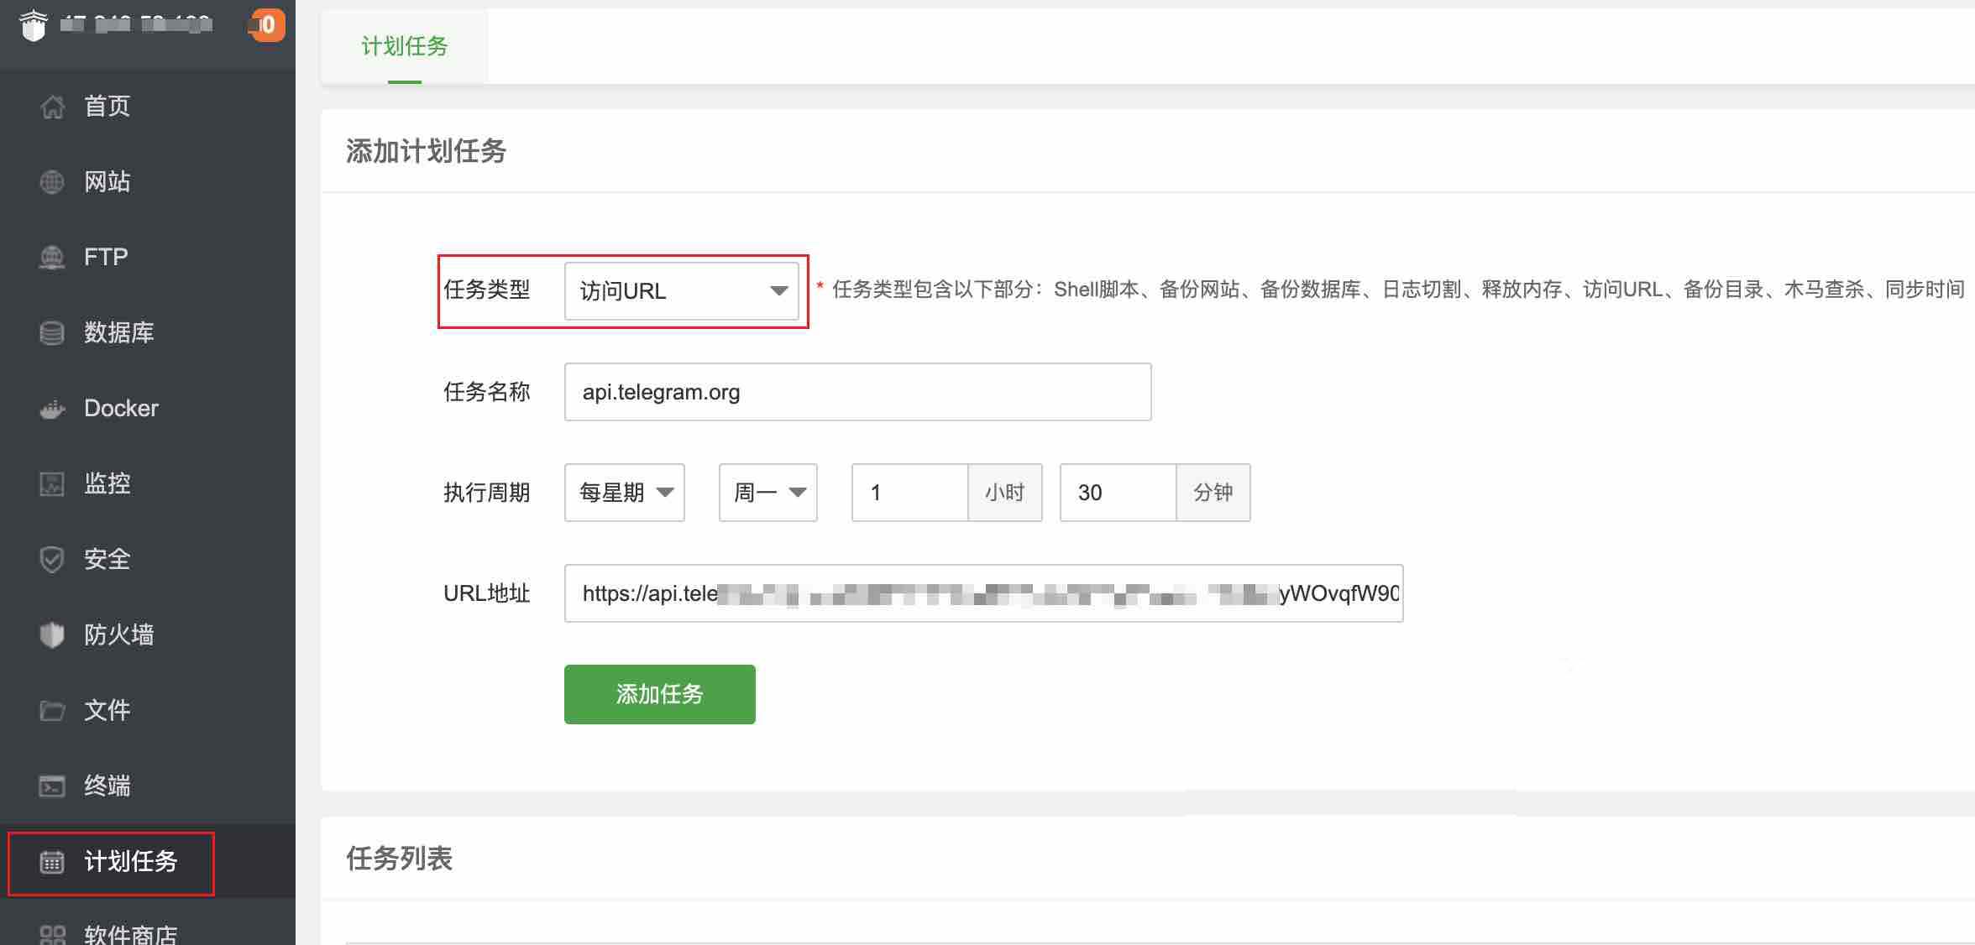The image size is (1975, 945).
Task: Click the minute field showing 30
Action: tap(1118, 493)
